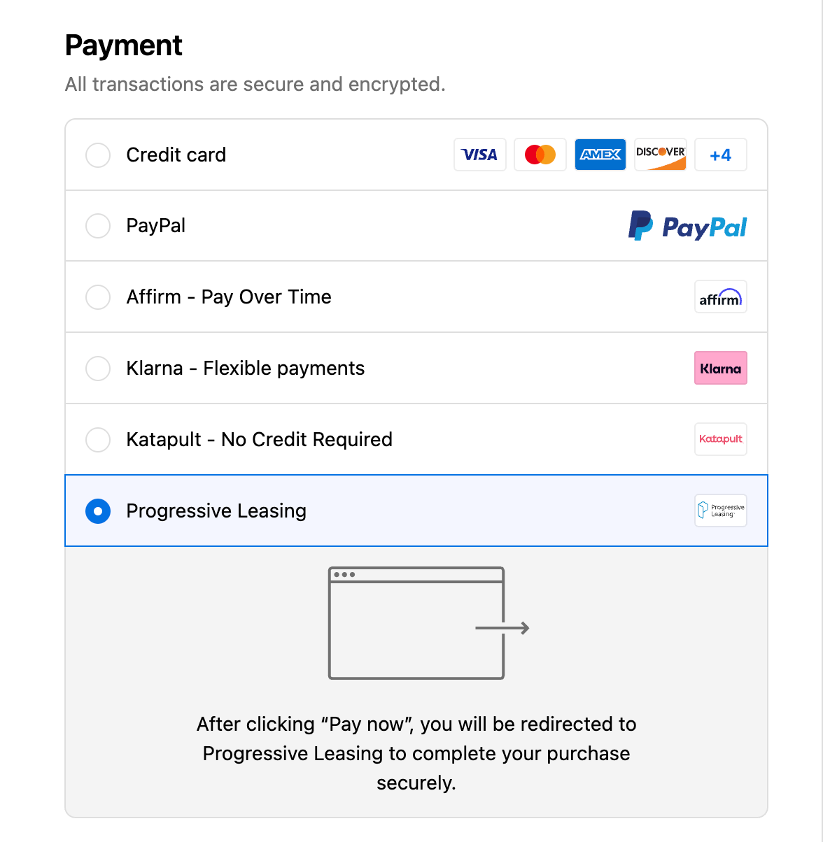Screen dimensions: 823x842
Task: Click the "Klarna - Flexible payments" label
Action: tap(246, 369)
